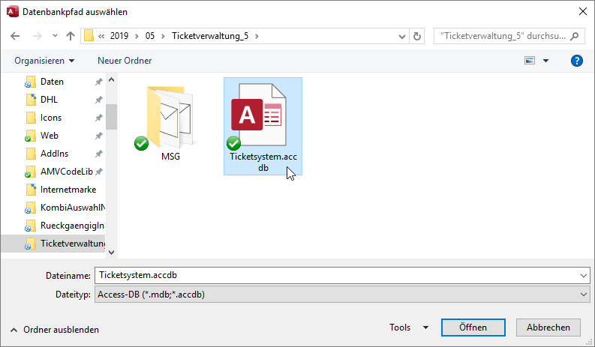Open view options dropdown arrow
The image size is (595, 347).
tap(545, 61)
